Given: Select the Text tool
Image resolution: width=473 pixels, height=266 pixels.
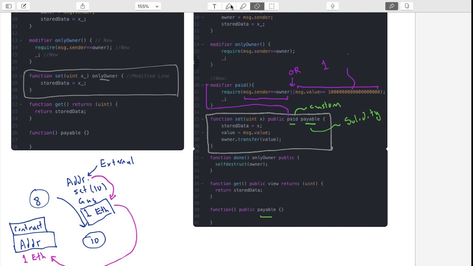Looking at the screenshot, I should pos(214,6).
